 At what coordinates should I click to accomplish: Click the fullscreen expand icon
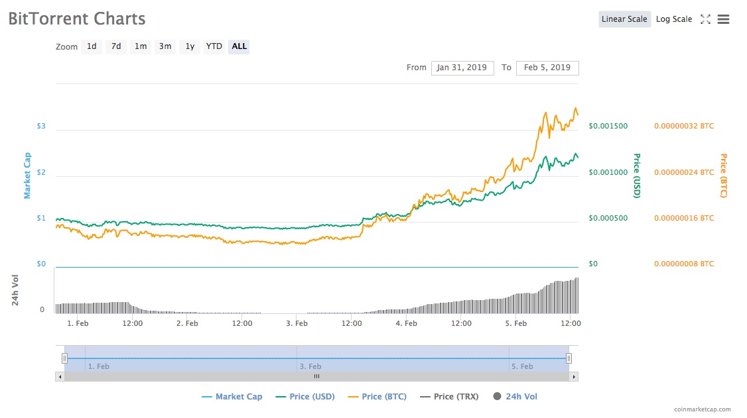point(705,19)
